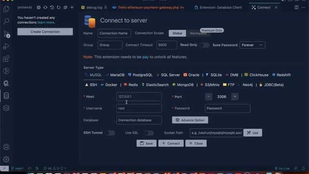This screenshot has width=309, height=174.
Task: Close the Connect tab
Action: [276, 8]
